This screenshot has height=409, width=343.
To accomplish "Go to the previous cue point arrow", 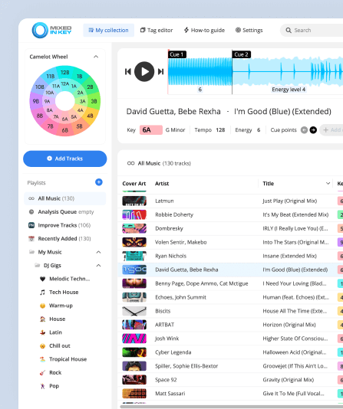I will [x=304, y=130].
